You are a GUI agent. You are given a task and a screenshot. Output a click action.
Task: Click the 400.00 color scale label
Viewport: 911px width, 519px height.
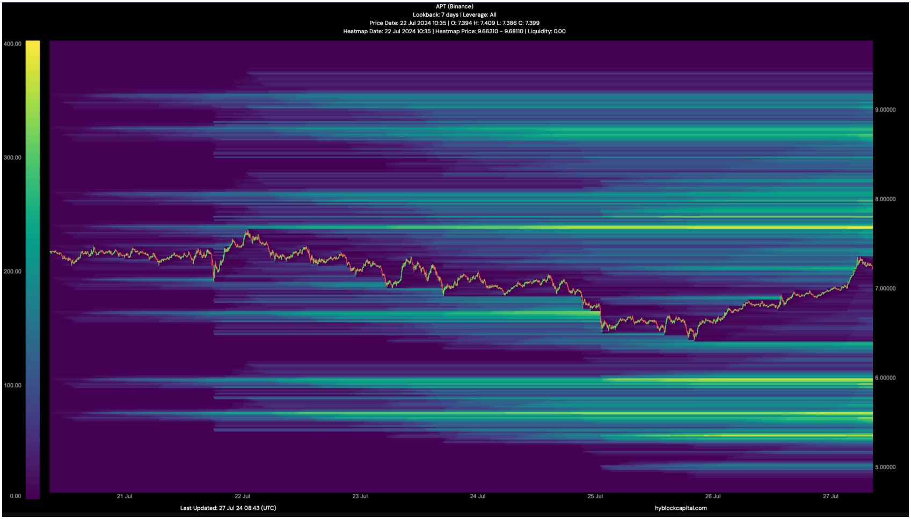[x=12, y=44]
